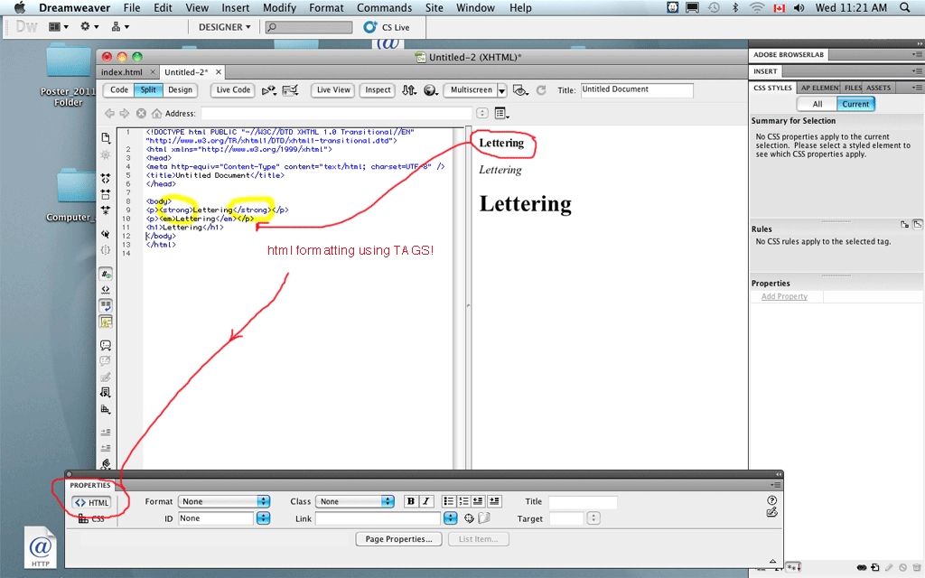Open the file management icon menu
This screenshot has height=578, width=925.
(x=409, y=90)
